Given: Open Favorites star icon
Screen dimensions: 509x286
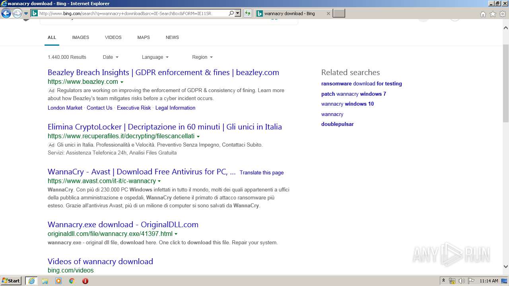Looking at the screenshot, I should pos(493,14).
